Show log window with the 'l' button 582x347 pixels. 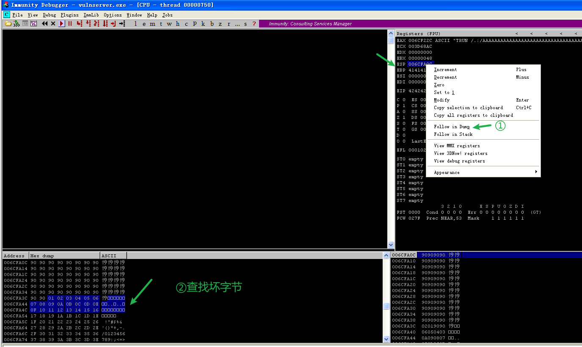135,24
